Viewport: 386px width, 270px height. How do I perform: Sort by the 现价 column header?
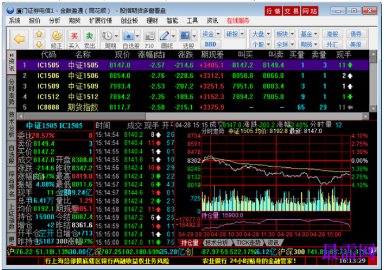[123, 55]
